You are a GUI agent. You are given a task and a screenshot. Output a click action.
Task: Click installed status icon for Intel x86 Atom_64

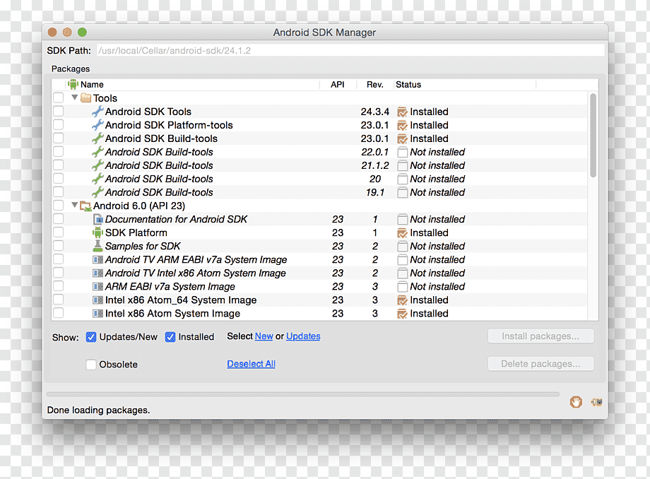tap(402, 300)
